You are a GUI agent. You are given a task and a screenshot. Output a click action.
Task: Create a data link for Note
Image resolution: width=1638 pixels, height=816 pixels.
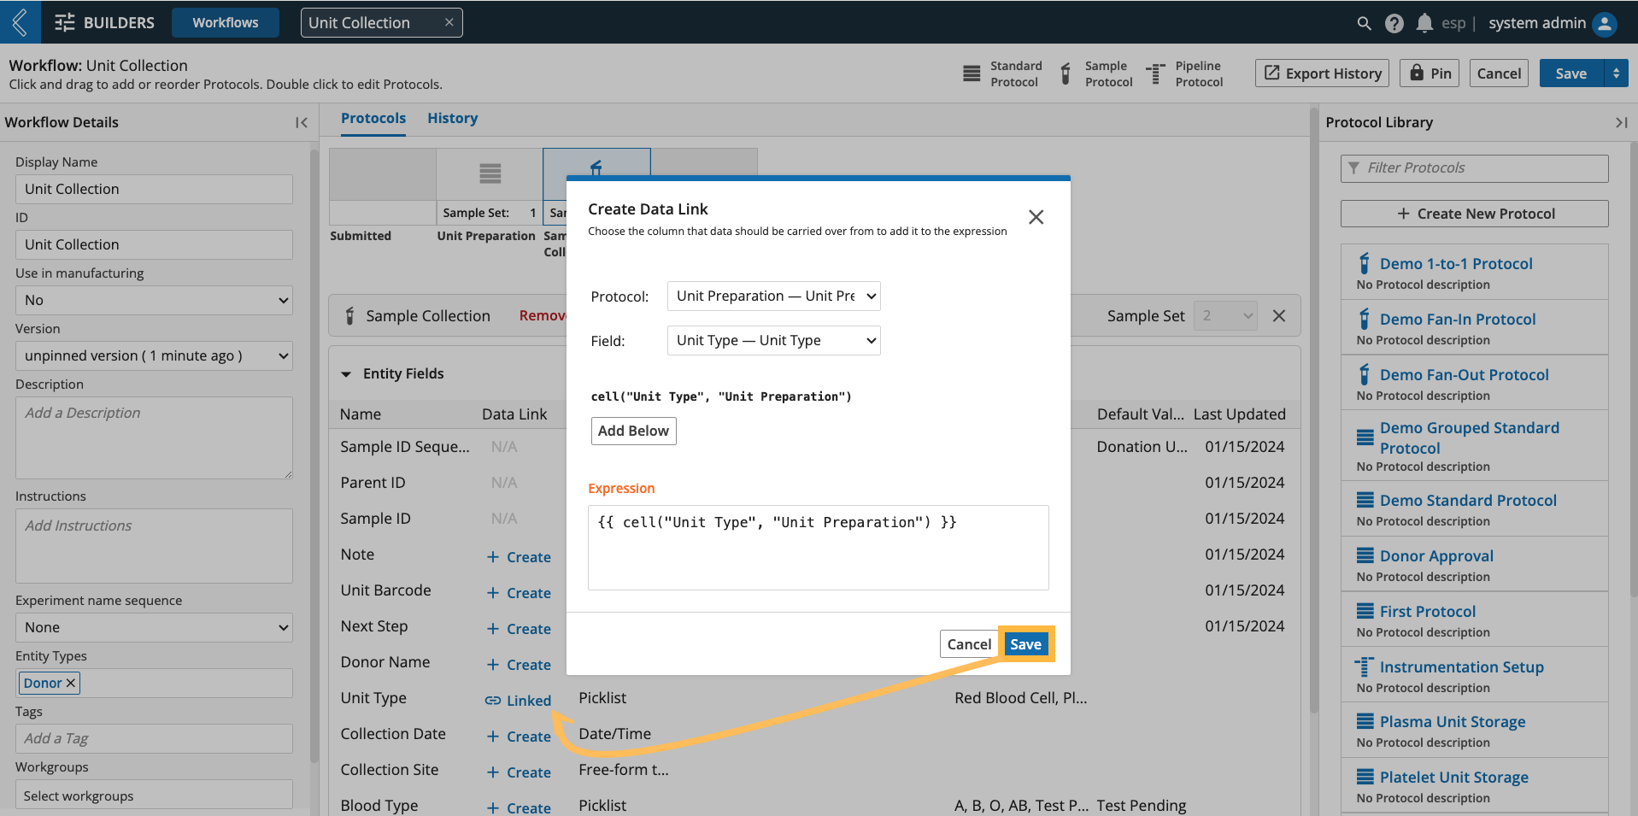coord(519,557)
